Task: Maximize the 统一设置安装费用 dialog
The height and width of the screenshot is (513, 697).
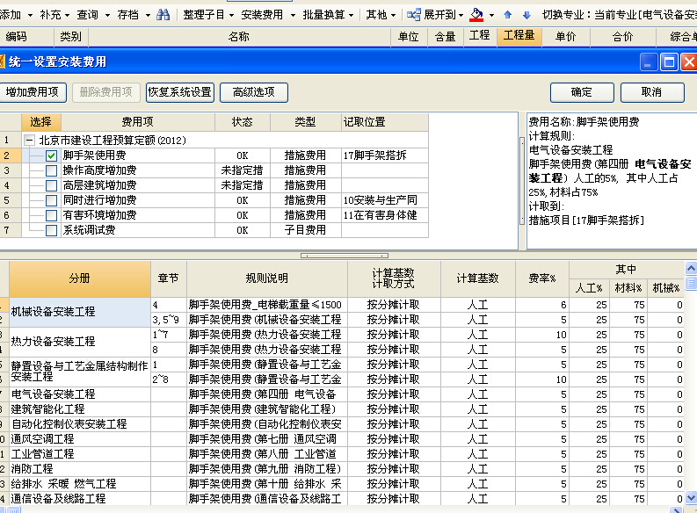Action: click(669, 61)
